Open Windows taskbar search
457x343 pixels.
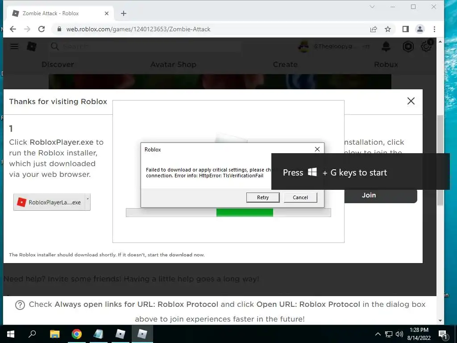tap(32, 334)
